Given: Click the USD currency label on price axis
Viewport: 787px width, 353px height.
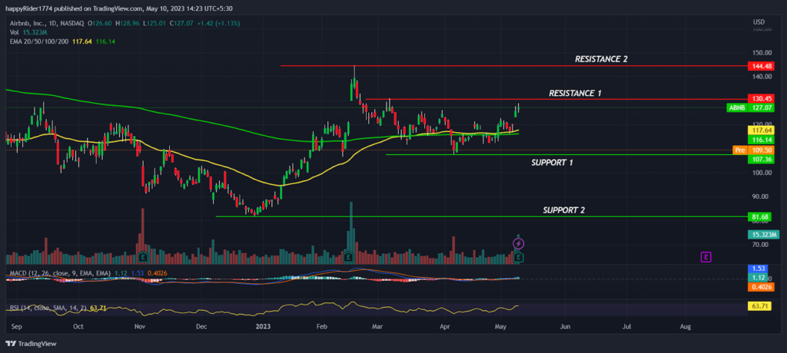Looking at the screenshot, I should (x=759, y=21).
